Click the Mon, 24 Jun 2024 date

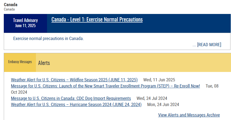tap(163, 104)
